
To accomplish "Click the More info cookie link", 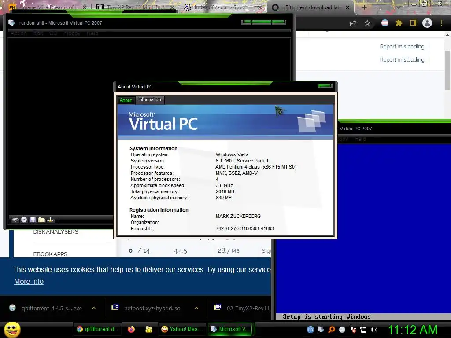I will (x=29, y=281).
